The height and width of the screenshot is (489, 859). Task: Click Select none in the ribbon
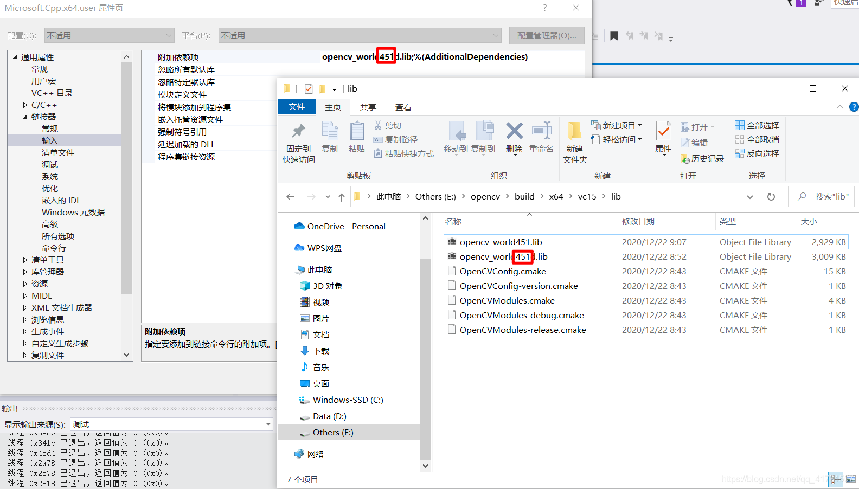point(757,139)
